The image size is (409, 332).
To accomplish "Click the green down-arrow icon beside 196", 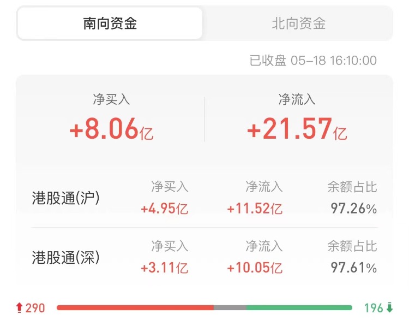I will click(389, 308).
